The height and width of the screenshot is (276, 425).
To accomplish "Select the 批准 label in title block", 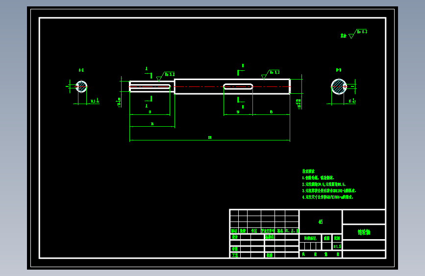I will point(270,255).
